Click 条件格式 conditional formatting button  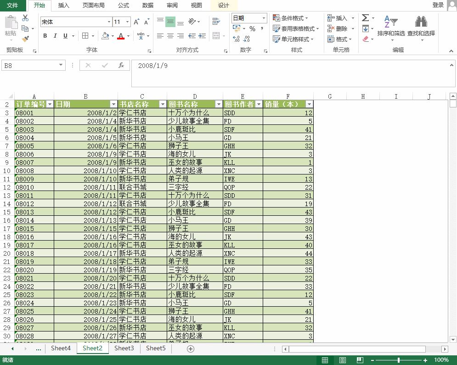click(290, 18)
